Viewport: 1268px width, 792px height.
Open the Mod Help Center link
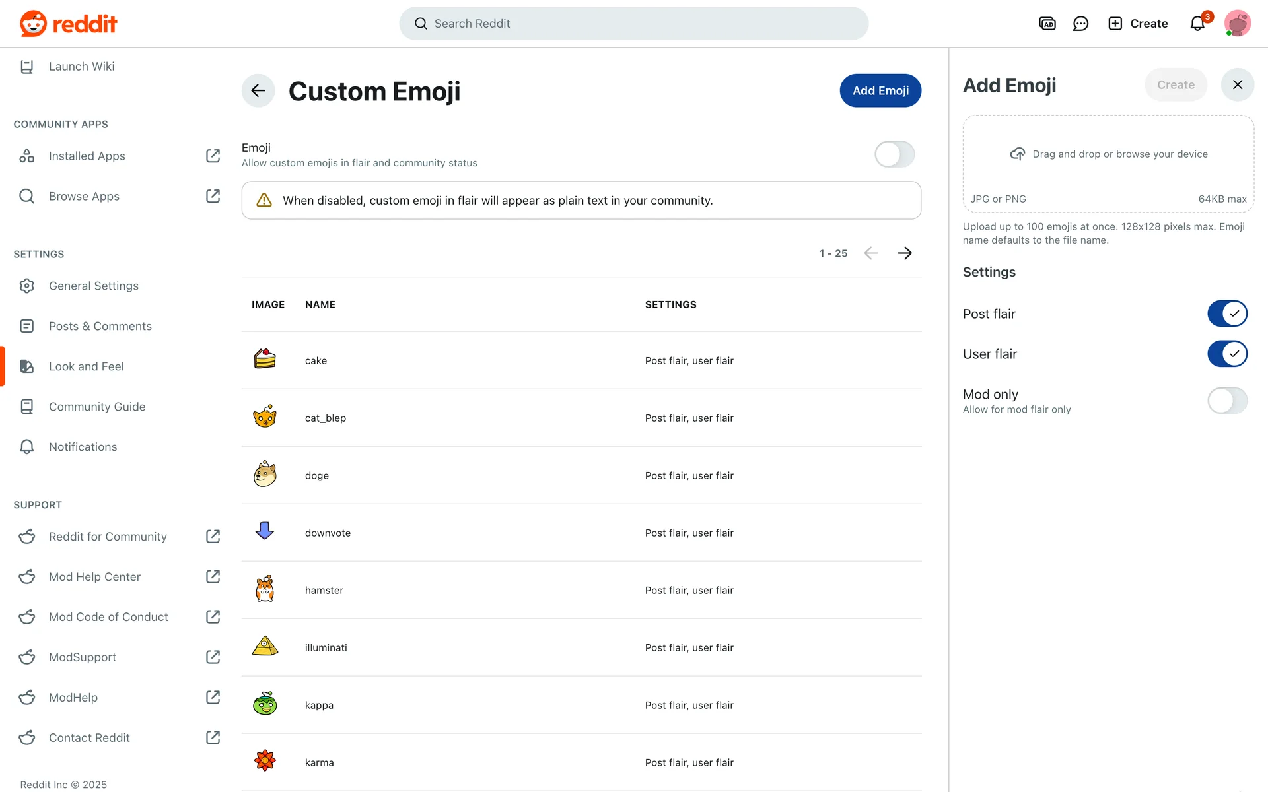click(x=95, y=577)
